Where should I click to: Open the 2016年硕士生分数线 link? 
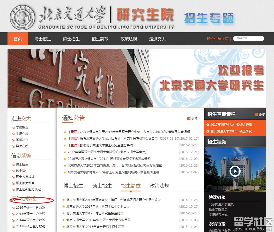point(31,208)
